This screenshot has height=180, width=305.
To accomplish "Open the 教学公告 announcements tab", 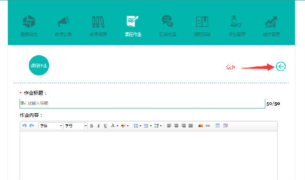I will point(64,26).
